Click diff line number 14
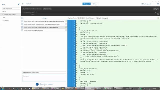Screen dimensions: 160x90 [74, 36]
